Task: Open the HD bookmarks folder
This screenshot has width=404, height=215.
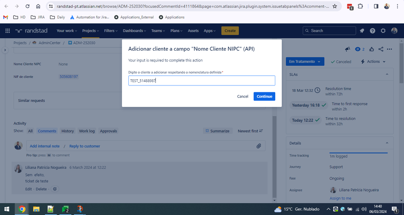Action: (x=19, y=17)
